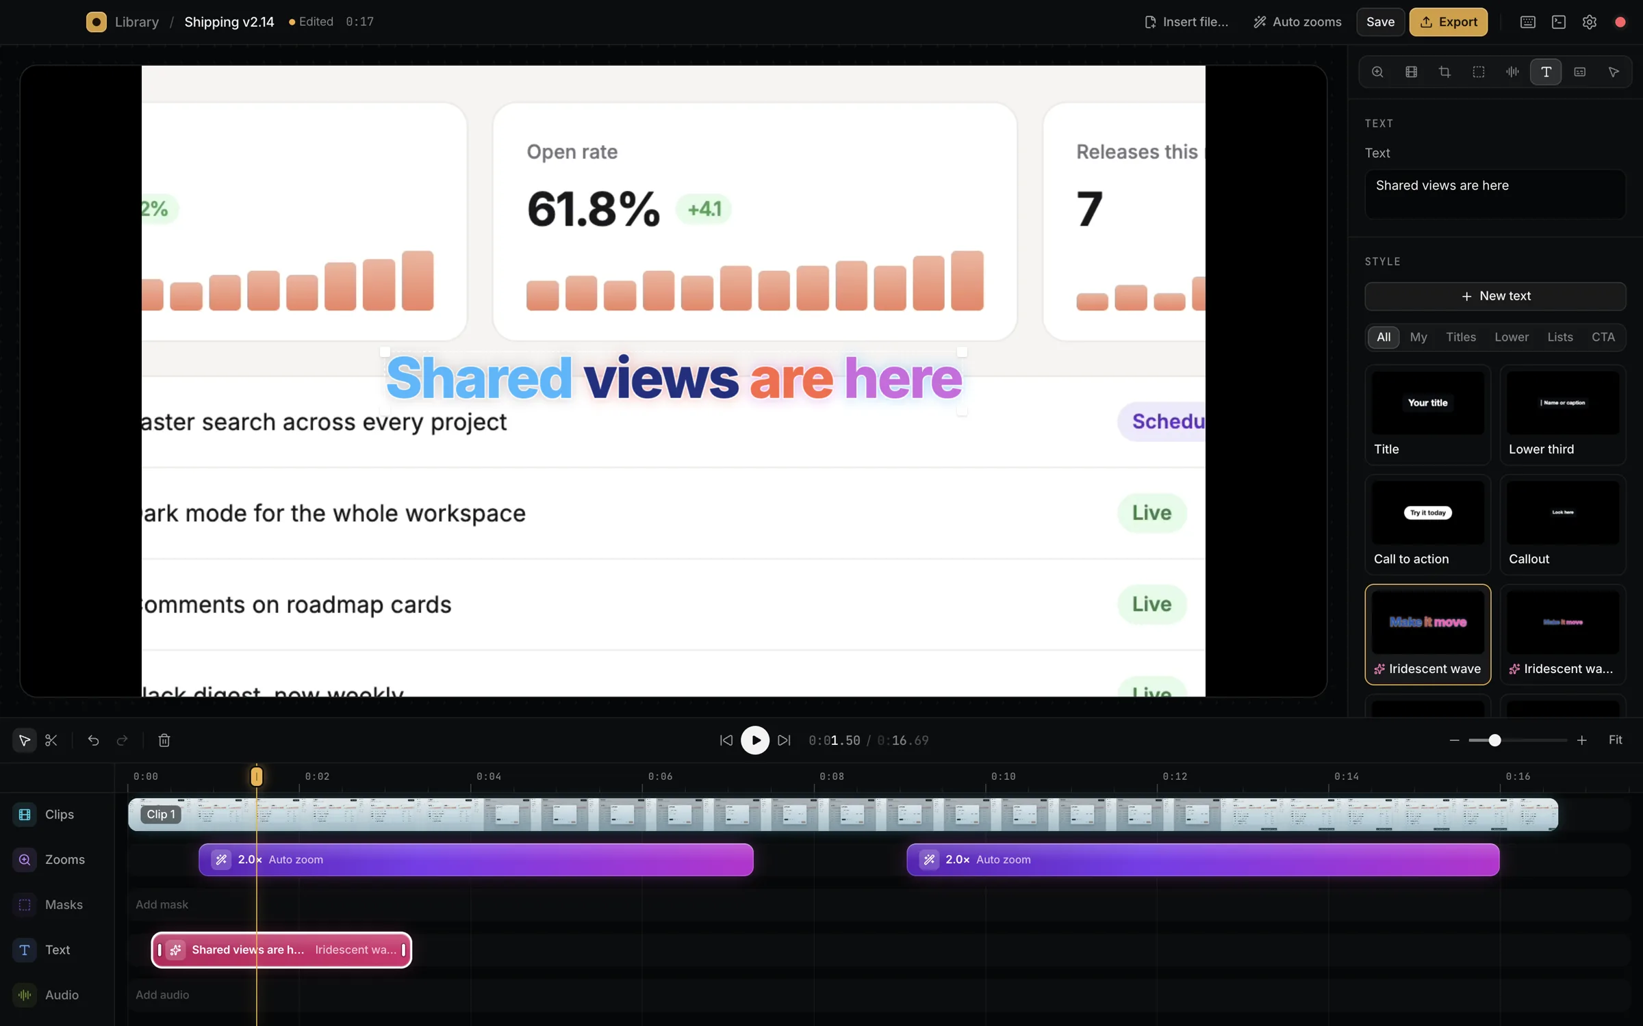Screen dimensions: 1643x1026
Task: Click the Audio track icon
Action: click(x=25, y=995)
